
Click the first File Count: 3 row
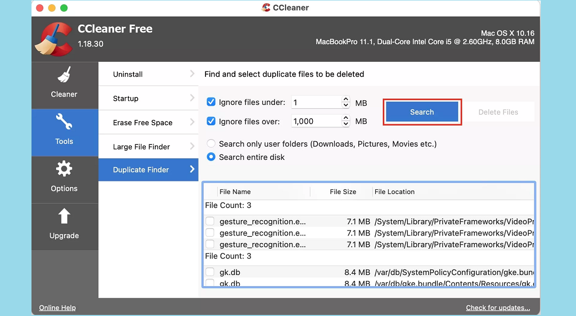pos(369,205)
